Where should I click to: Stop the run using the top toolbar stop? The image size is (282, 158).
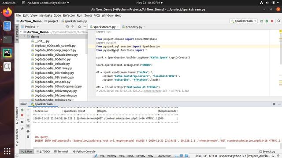[272, 21]
